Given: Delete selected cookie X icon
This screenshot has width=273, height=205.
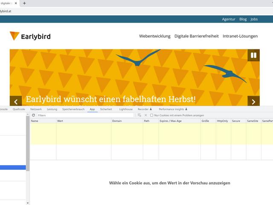Looking at the screenshot, I should tap(146, 115).
